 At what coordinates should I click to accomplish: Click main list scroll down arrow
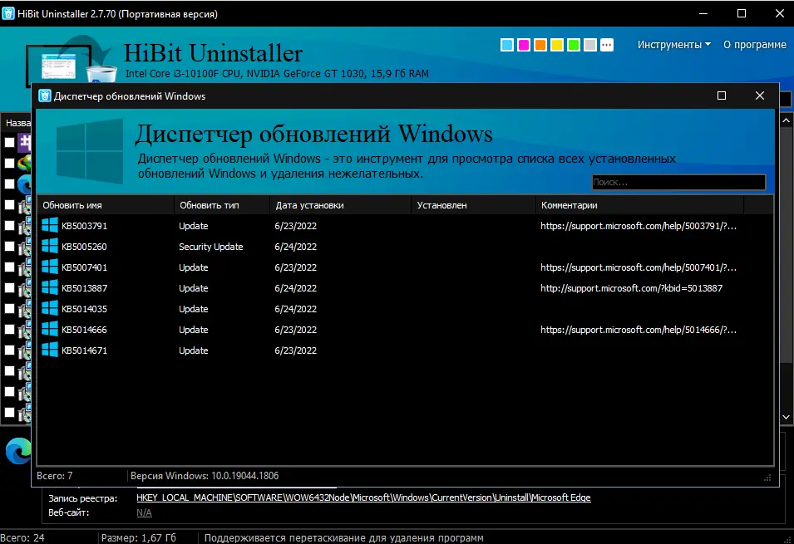[x=786, y=417]
